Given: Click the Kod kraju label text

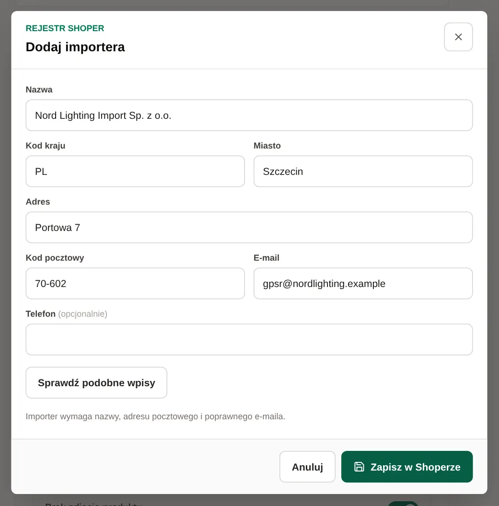Looking at the screenshot, I should pyautogui.click(x=46, y=146).
